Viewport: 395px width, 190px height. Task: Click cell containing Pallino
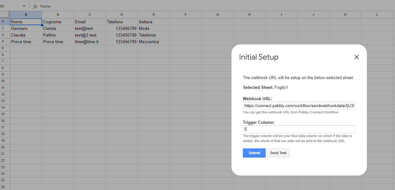(58, 35)
